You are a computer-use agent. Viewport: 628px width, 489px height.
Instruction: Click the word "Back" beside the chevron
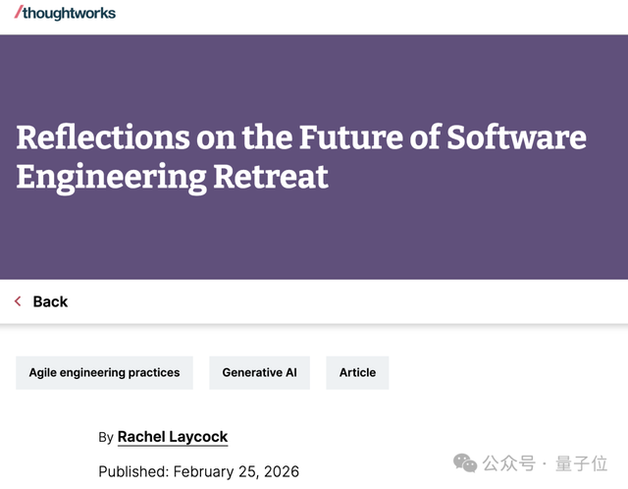tap(50, 301)
